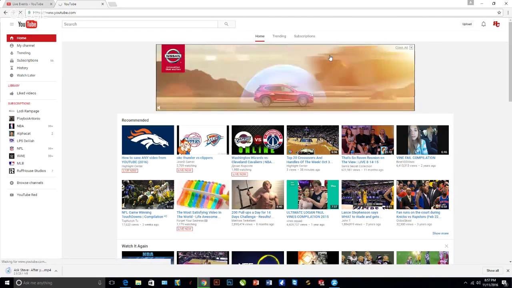Open the account avatar menu

pyautogui.click(x=496, y=24)
